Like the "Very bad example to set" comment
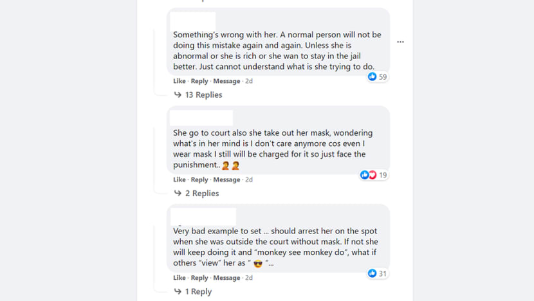Viewport: 534px width, 301px height. (179, 277)
